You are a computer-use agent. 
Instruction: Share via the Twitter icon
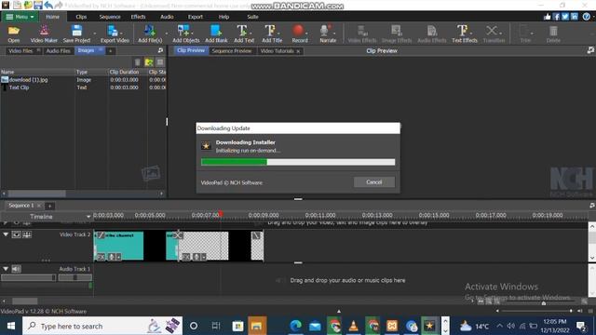point(565,17)
